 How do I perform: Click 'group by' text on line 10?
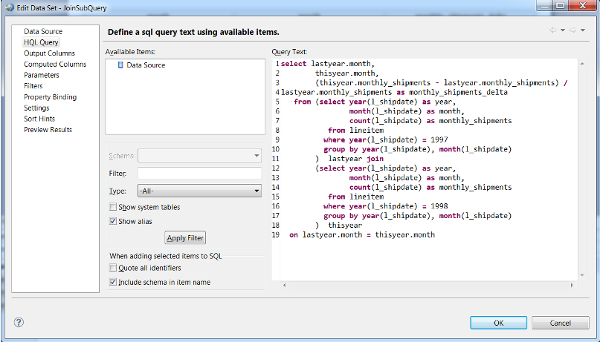click(x=341, y=149)
